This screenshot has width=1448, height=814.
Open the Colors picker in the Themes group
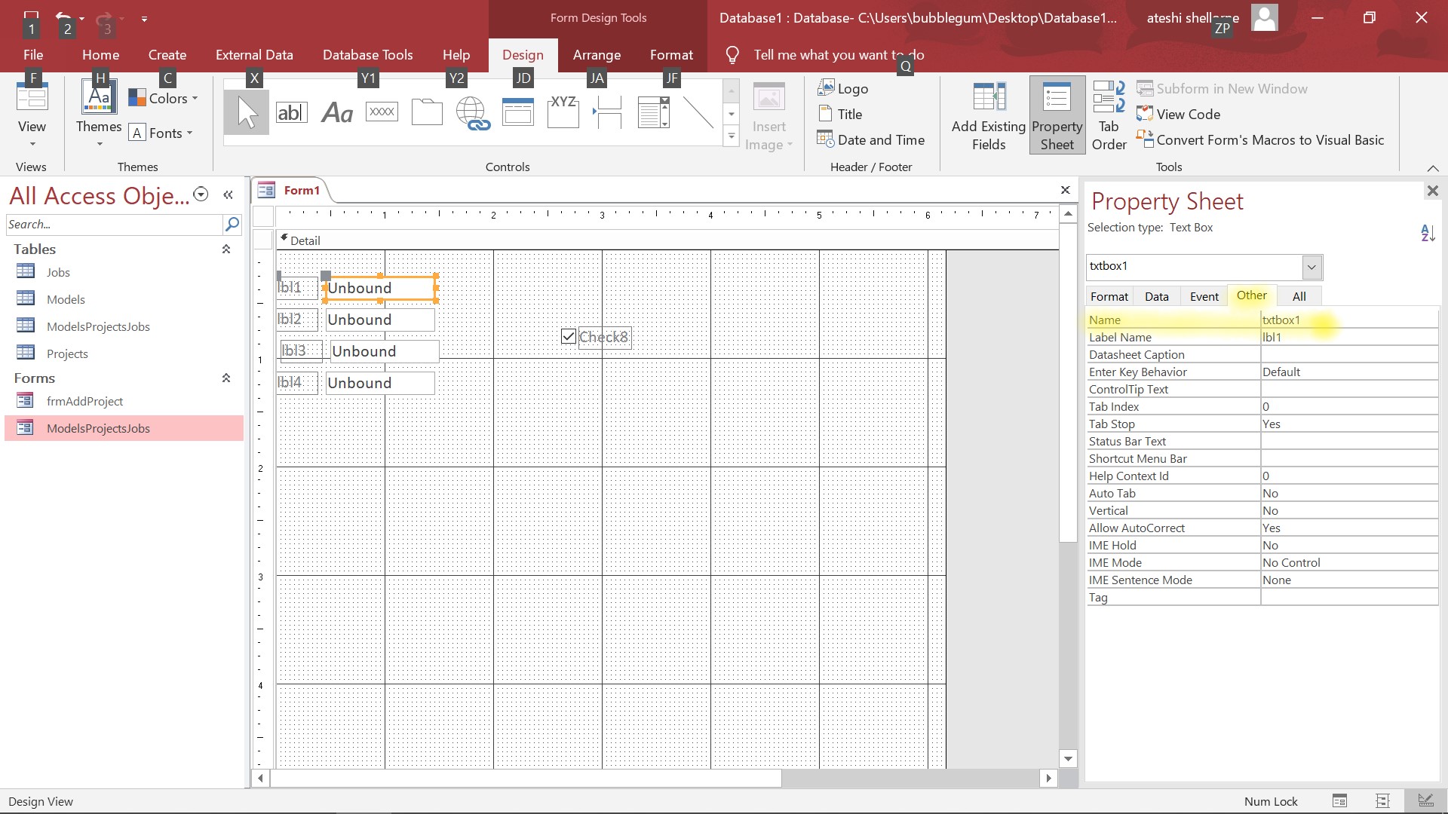point(163,97)
